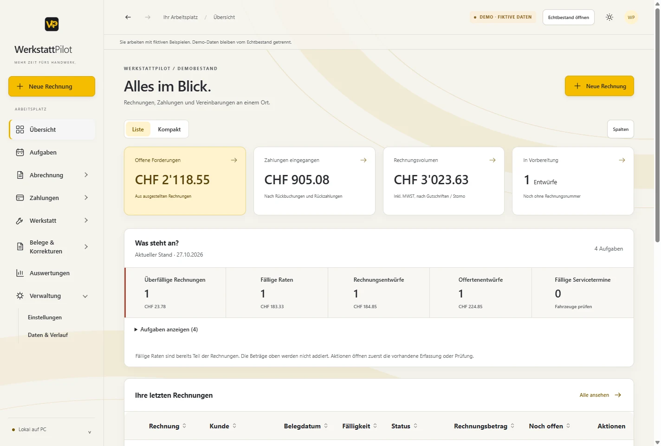Viewport: 661px width, 446px height.
Task: Toggle light/dark theme sun icon
Action: tap(609, 17)
